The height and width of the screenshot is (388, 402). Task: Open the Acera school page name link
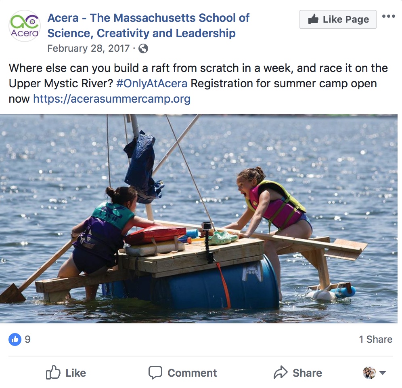[x=148, y=25]
